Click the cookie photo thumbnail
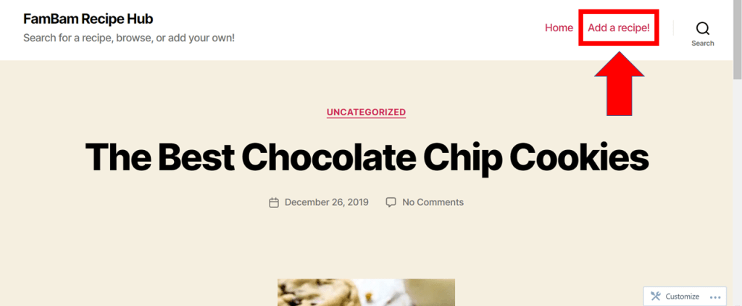The width and height of the screenshot is (742, 306). (x=366, y=292)
